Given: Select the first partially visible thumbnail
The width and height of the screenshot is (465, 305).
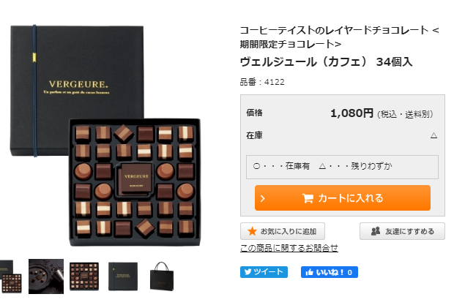Looking at the screenshot, I should coord(11,276).
